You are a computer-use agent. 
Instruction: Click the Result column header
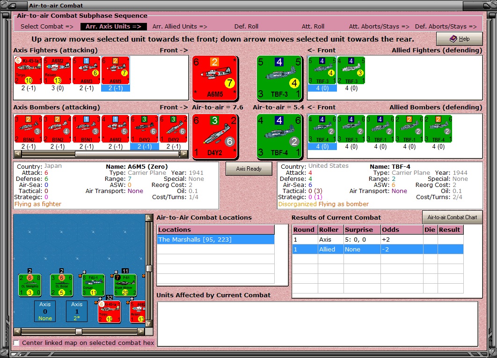[450, 230]
